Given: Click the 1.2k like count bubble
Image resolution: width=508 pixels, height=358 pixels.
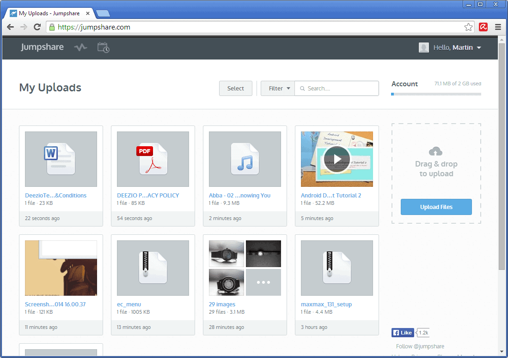Looking at the screenshot, I should pos(423,333).
